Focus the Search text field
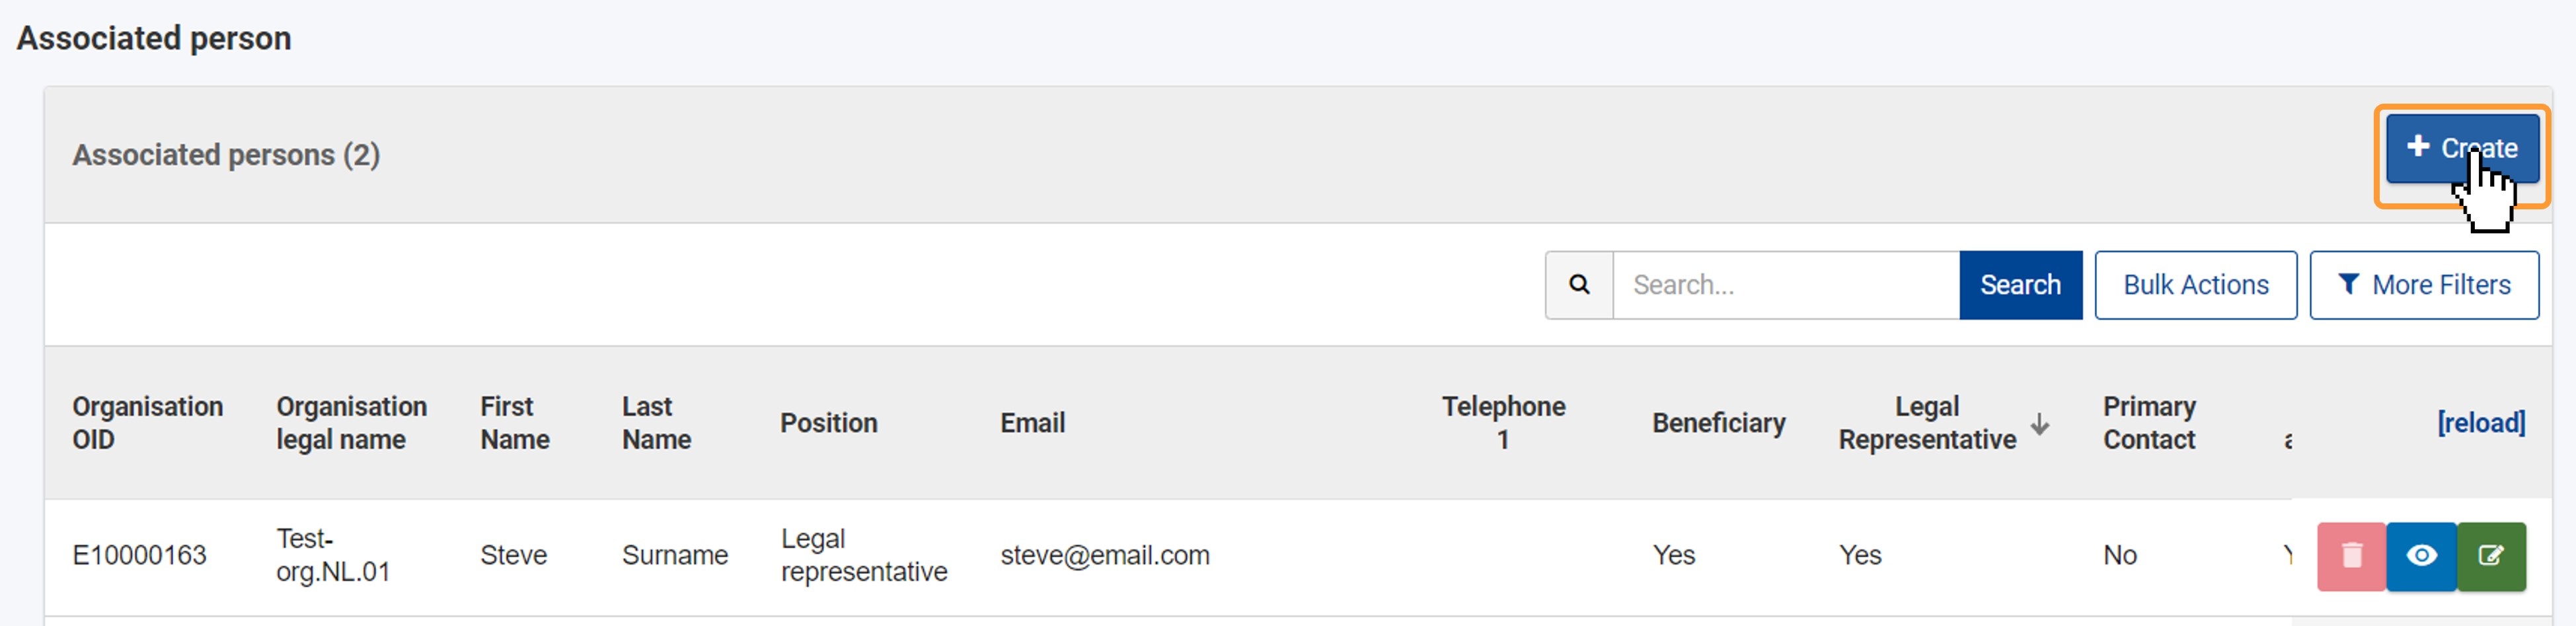 [x=1786, y=285]
